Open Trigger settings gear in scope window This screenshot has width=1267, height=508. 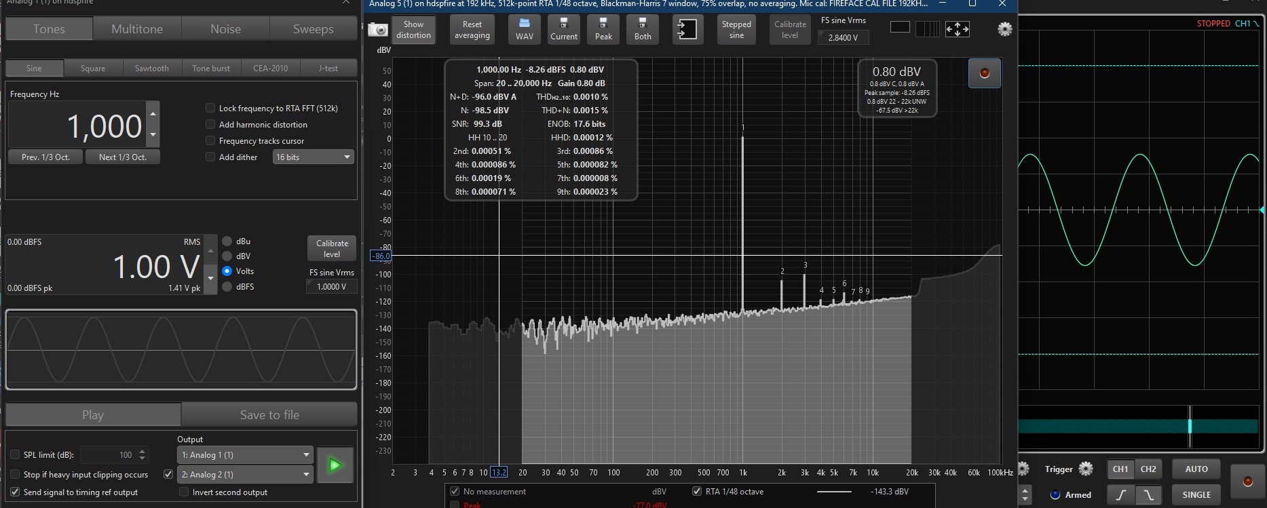(1086, 469)
